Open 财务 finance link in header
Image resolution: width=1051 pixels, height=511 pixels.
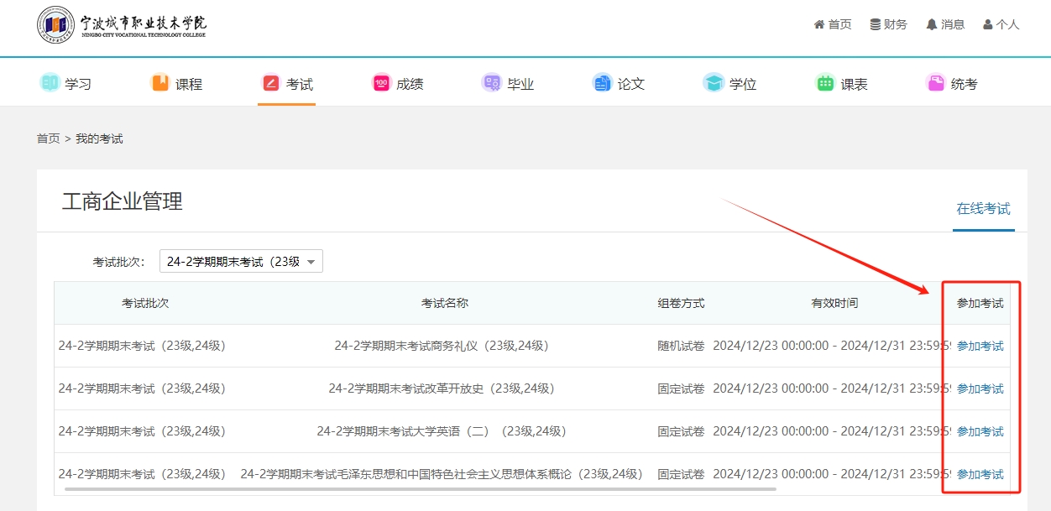[889, 24]
